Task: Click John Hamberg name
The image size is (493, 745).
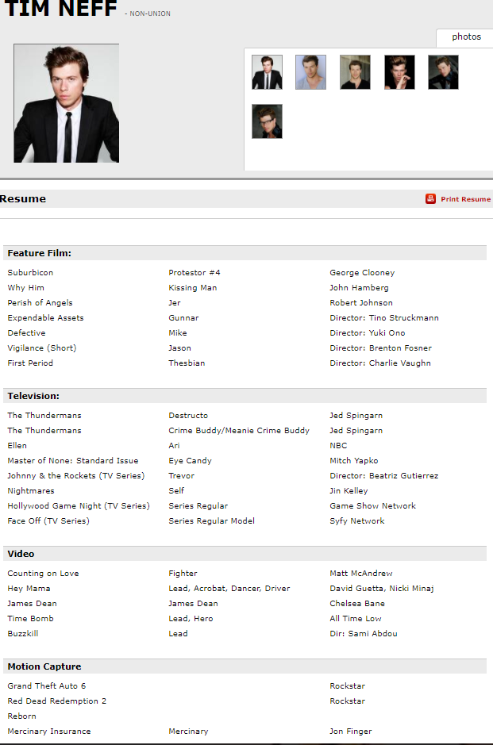Action: tap(359, 287)
